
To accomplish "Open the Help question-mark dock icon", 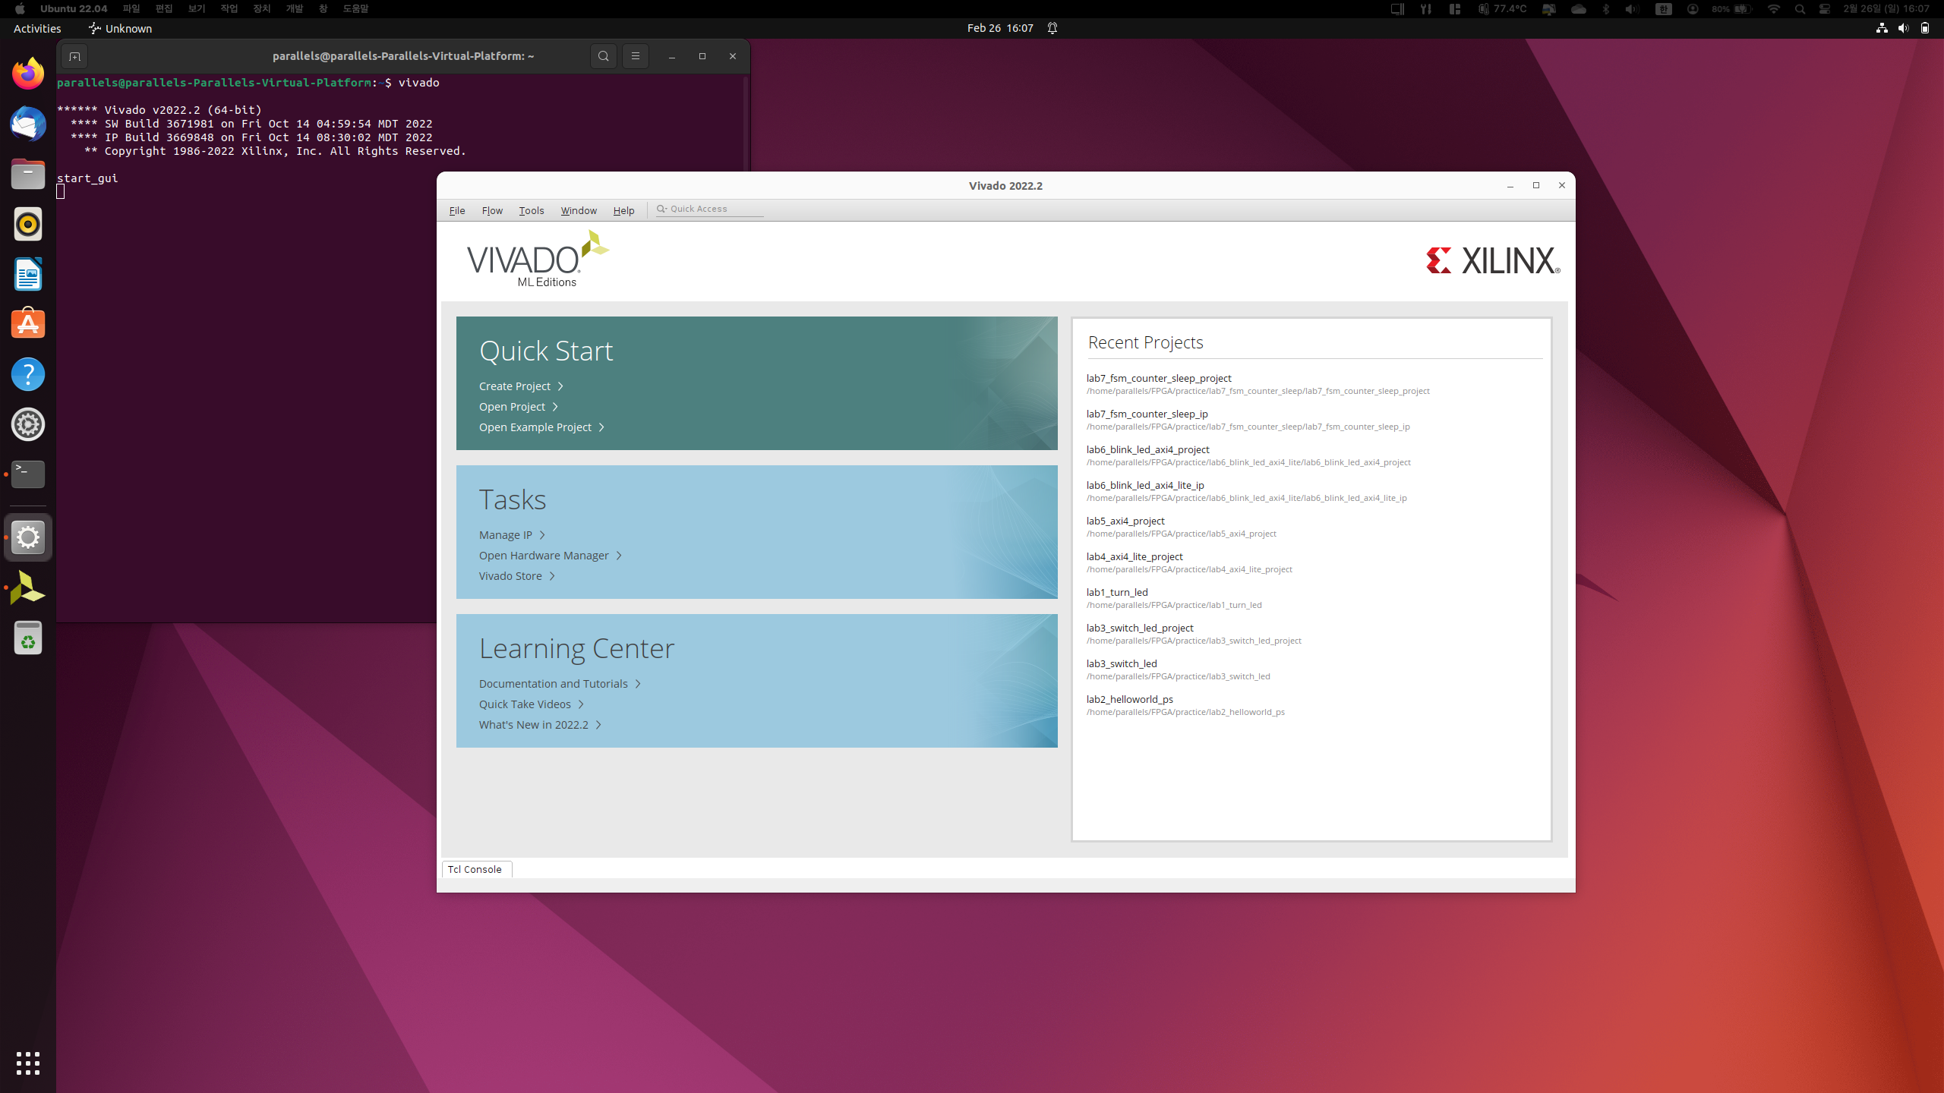I will coord(28,374).
